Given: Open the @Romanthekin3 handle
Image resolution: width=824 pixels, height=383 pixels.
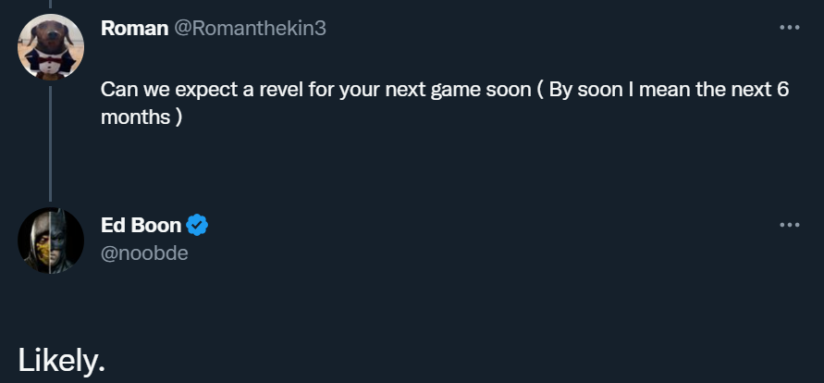Looking at the screenshot, I should 250,29.
